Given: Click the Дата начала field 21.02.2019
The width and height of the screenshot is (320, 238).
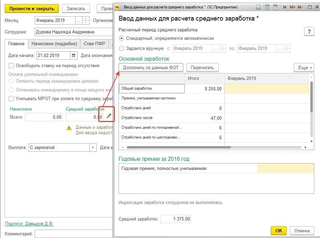Looking at the screenshot, I should point(53,55).
